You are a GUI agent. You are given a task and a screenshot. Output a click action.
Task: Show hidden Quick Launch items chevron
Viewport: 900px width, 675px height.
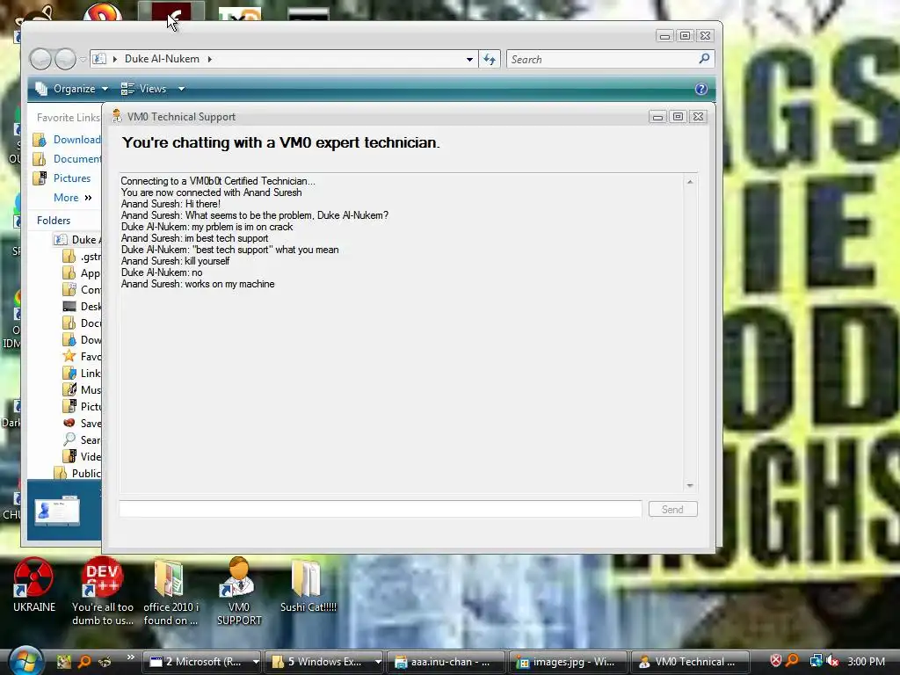click(130, 657)
